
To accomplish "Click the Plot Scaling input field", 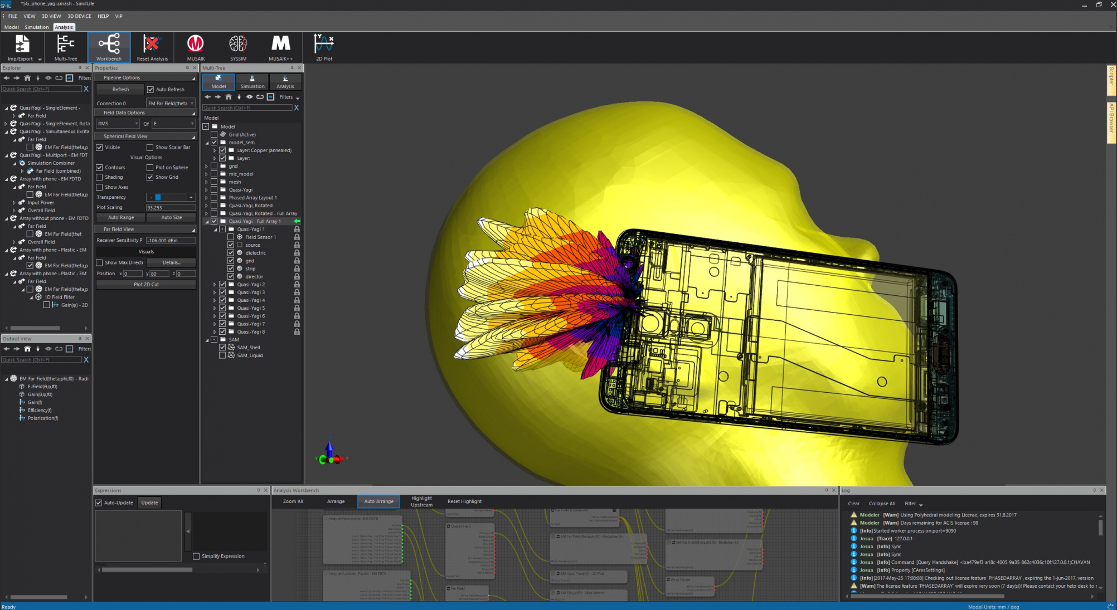I will pyautogui.click(x=171, y=207).
